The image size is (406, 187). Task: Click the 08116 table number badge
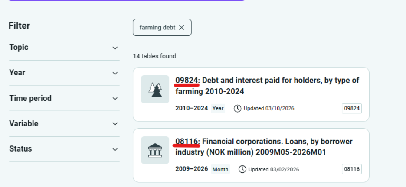(x=352, y=169)
